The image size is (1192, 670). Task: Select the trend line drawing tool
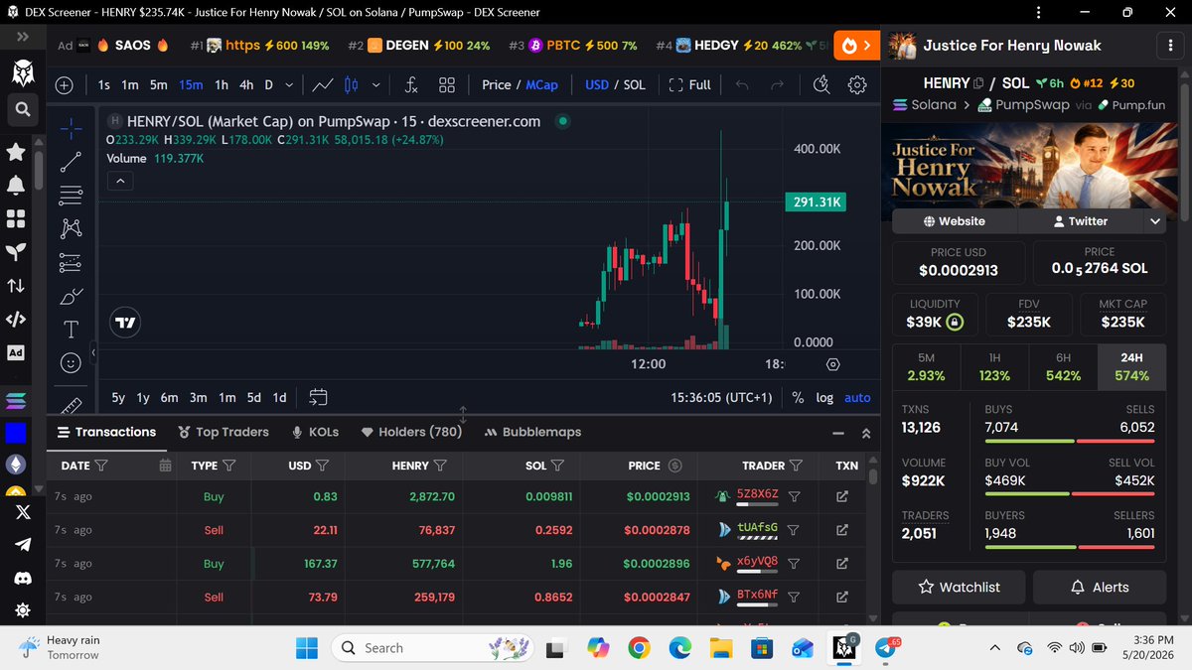coord(71,162)
